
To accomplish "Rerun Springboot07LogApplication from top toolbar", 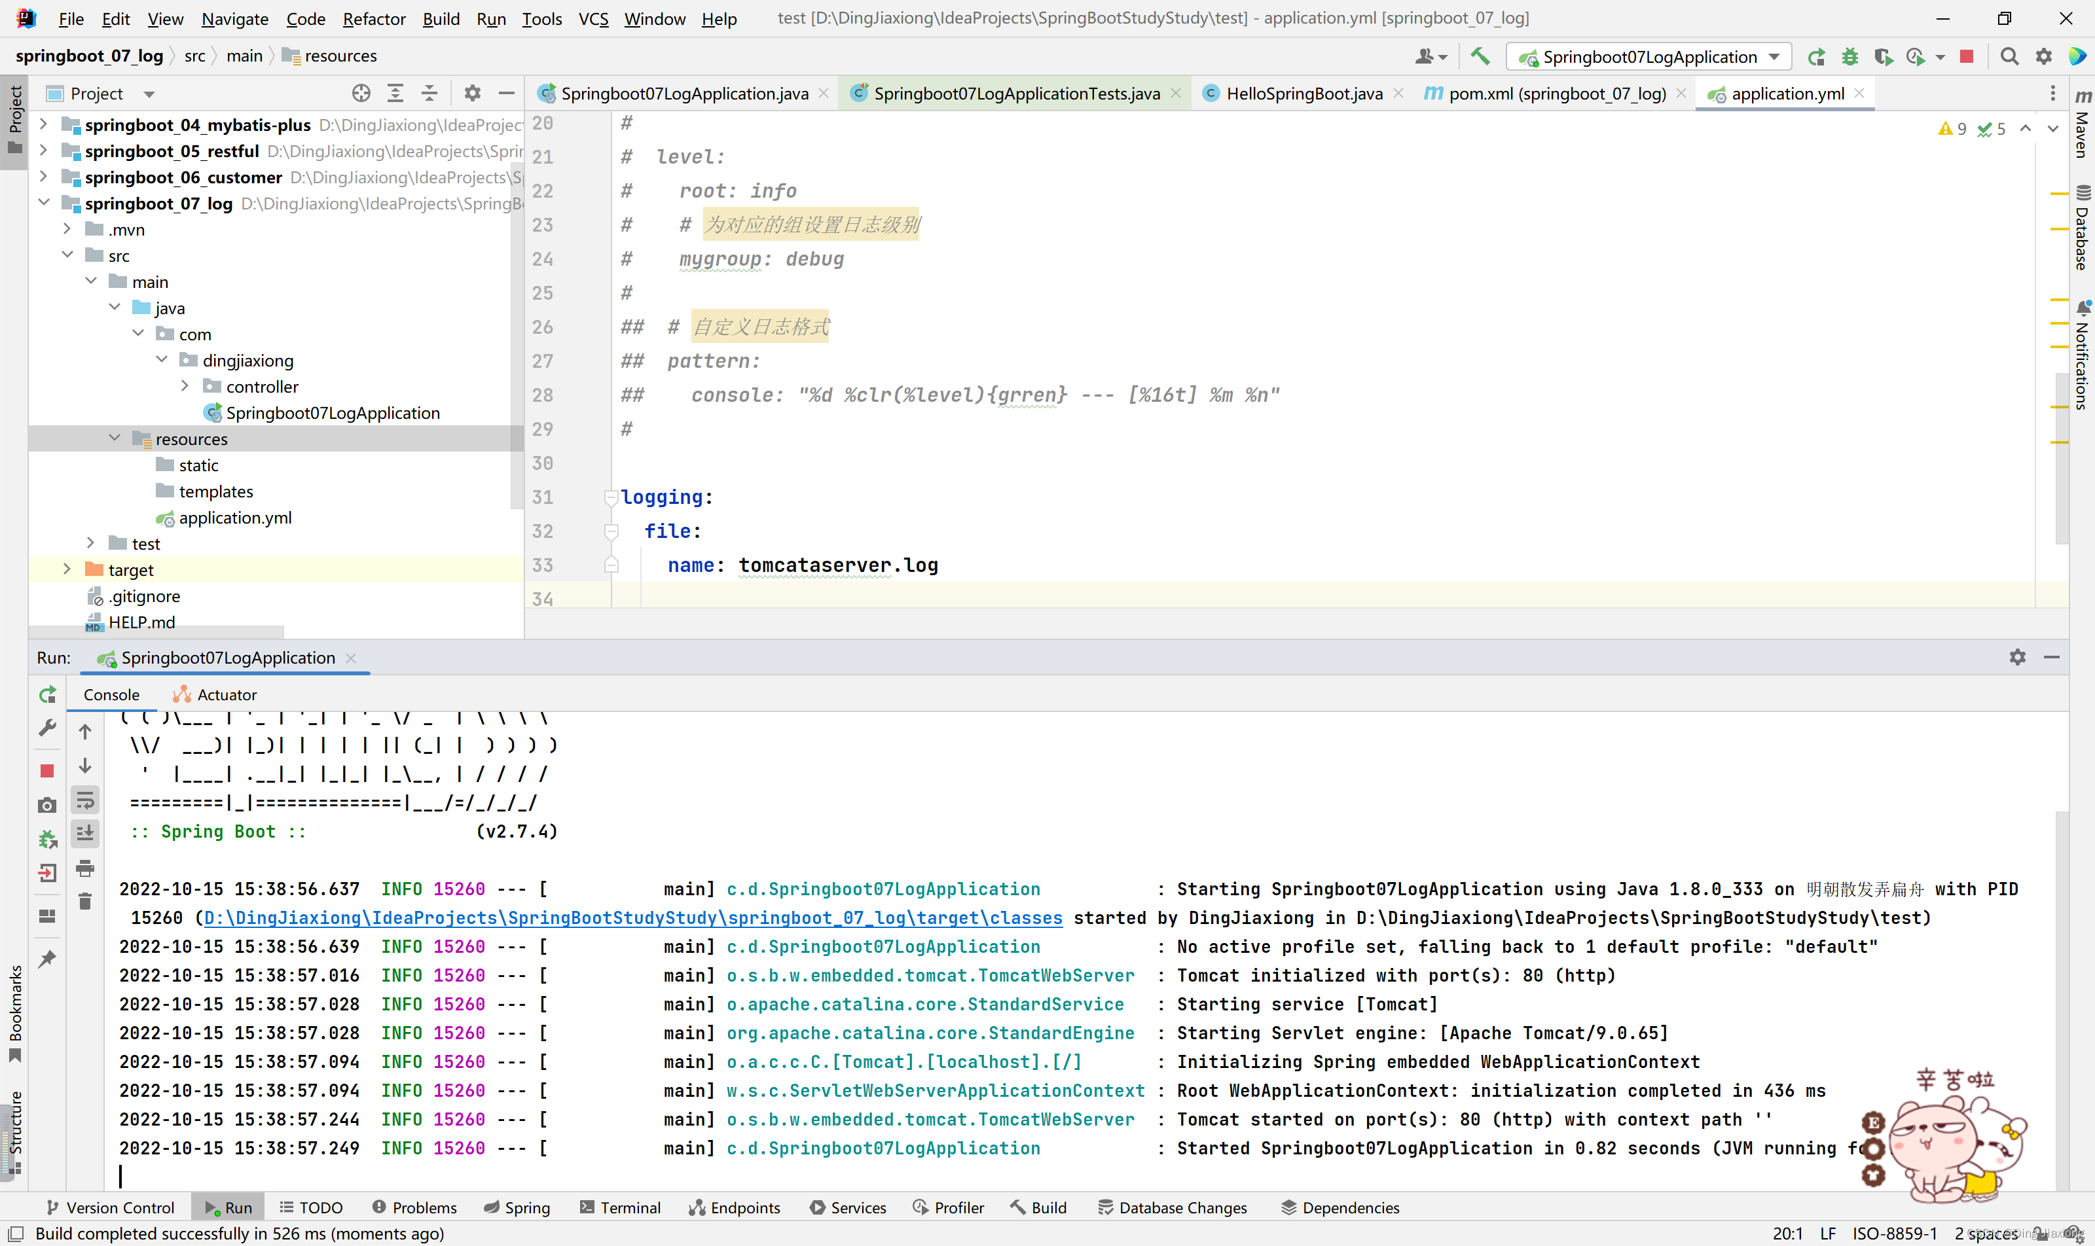I will click(1817, 56).
